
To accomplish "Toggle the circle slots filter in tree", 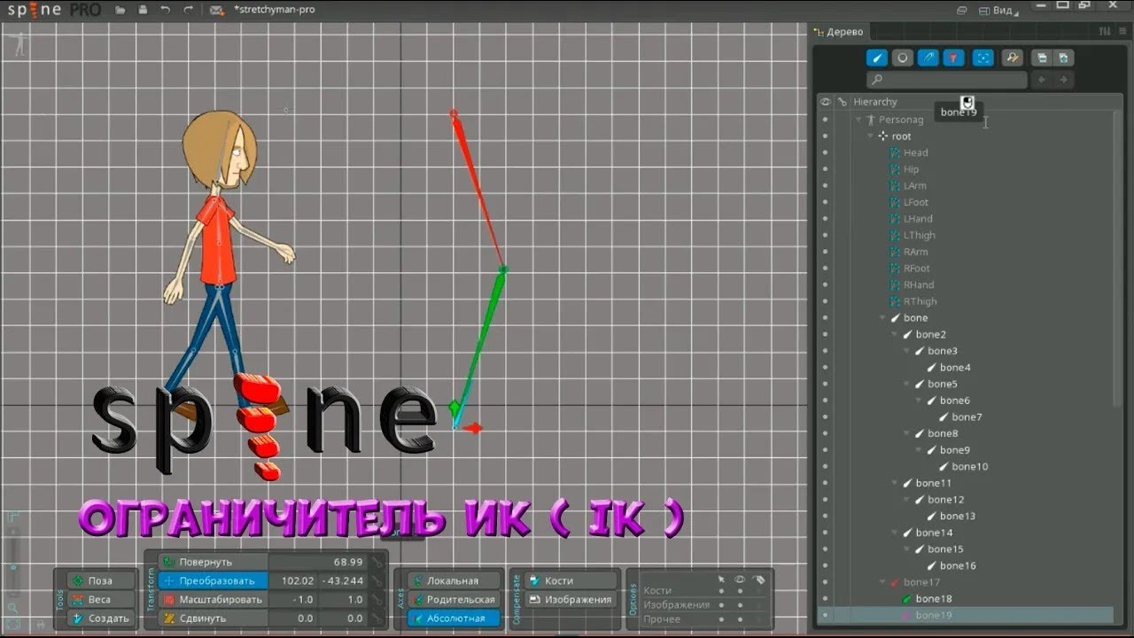I will pyautogui.click(x=902, y=58).
